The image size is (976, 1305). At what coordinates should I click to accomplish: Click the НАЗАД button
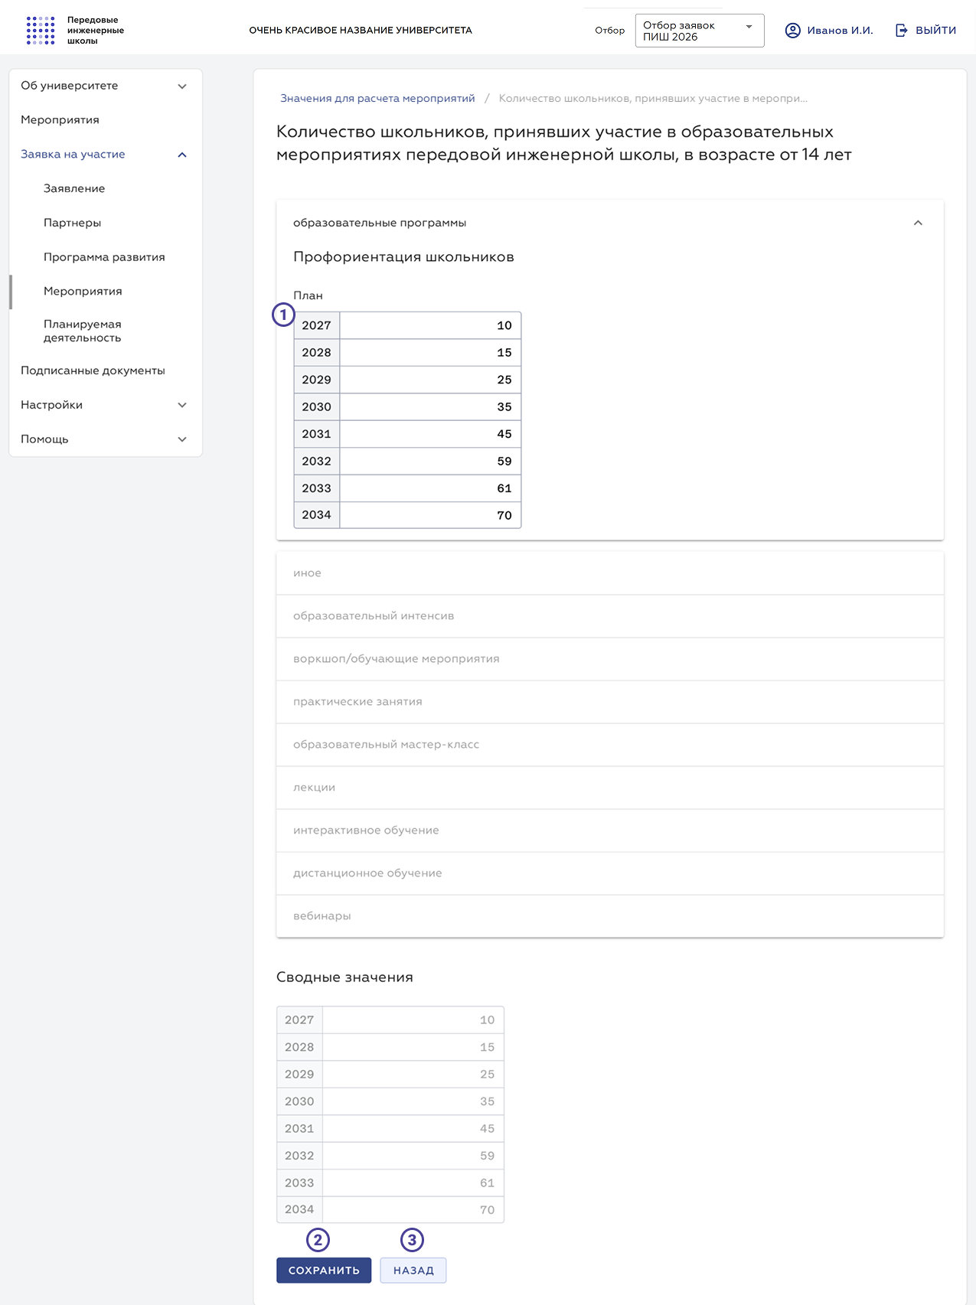click(x=413, y=1271)
